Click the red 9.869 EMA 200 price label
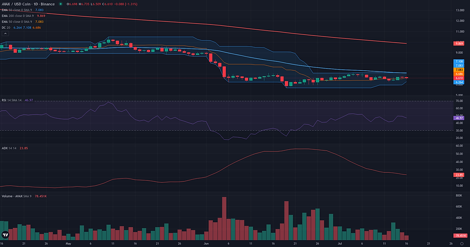The height and width of the screenshot is (247, 470). pyautogui.click(x=459, y=44)
